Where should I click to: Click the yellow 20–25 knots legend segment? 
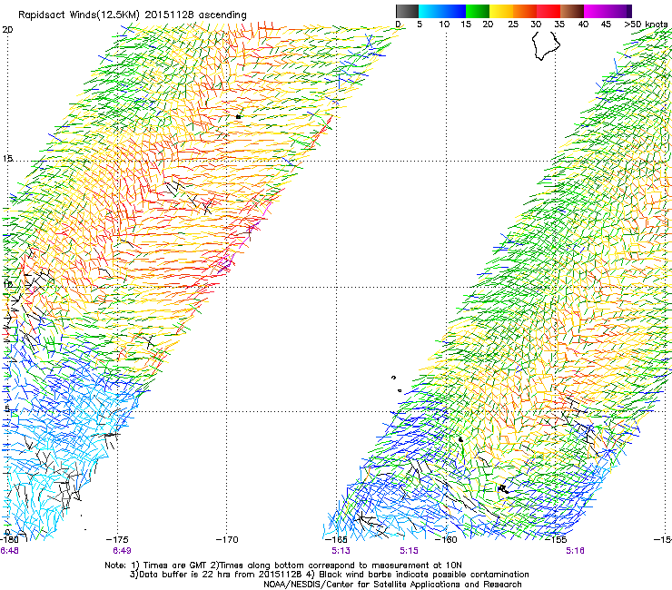tap(501, 11)
